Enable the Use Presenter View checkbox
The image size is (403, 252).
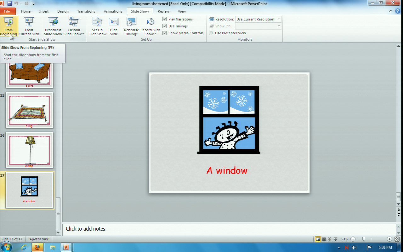211,33
